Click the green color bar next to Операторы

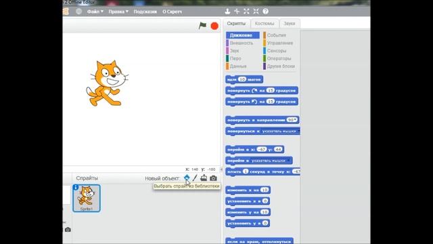tap(265, 58)
